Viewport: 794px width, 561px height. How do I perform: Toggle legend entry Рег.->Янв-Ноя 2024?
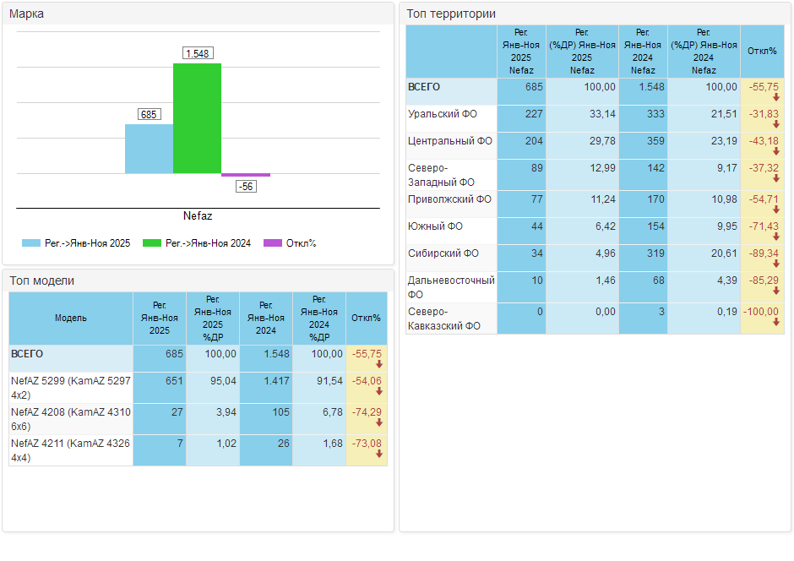click(197, 243)
